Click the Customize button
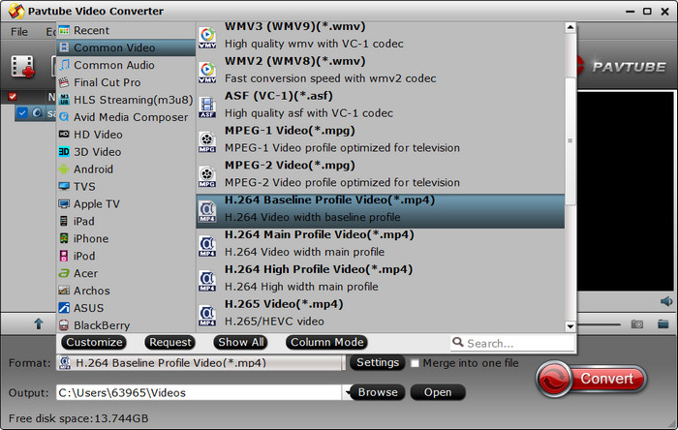The height and width of the screenshot is (430, 678). click(x=94, y=342)
